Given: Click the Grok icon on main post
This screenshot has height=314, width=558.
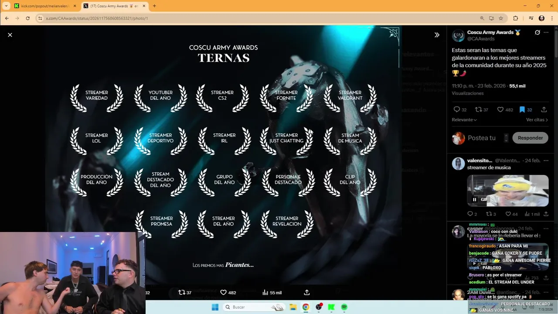Looking at the screenshot, I should [x=538, y=33].
